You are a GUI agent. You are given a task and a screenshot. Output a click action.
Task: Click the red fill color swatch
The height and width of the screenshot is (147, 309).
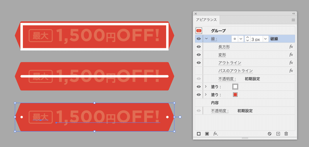point(235,95)
